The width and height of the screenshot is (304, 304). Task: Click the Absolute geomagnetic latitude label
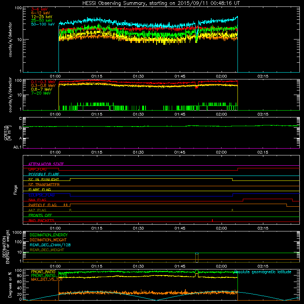[263, 272]
